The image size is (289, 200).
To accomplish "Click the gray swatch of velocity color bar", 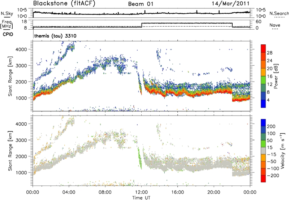I will click(x=263, y=151).
